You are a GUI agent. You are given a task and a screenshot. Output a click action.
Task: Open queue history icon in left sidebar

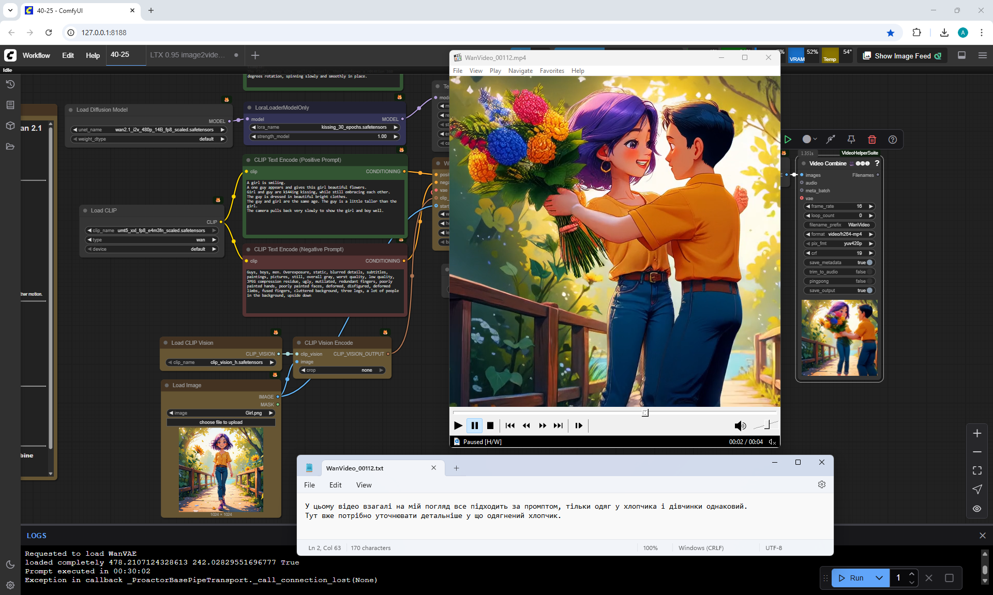pos(10,84)
